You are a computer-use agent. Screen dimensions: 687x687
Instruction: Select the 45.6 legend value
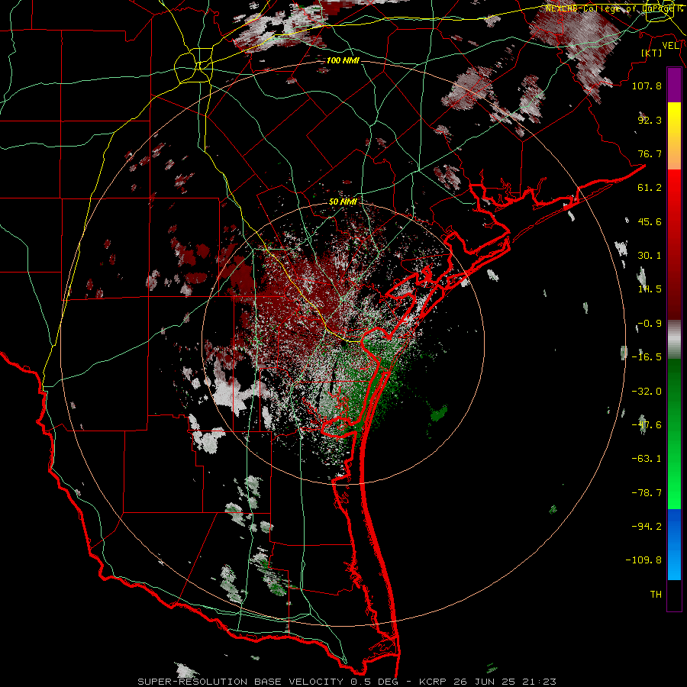650,221
